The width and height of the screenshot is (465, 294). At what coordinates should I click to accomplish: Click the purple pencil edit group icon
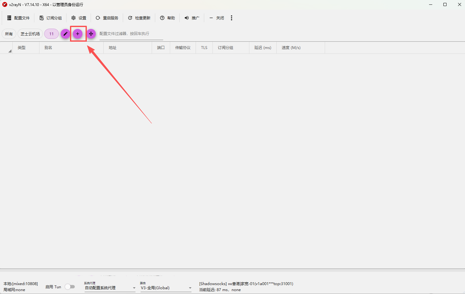click(x=65, y=34)
